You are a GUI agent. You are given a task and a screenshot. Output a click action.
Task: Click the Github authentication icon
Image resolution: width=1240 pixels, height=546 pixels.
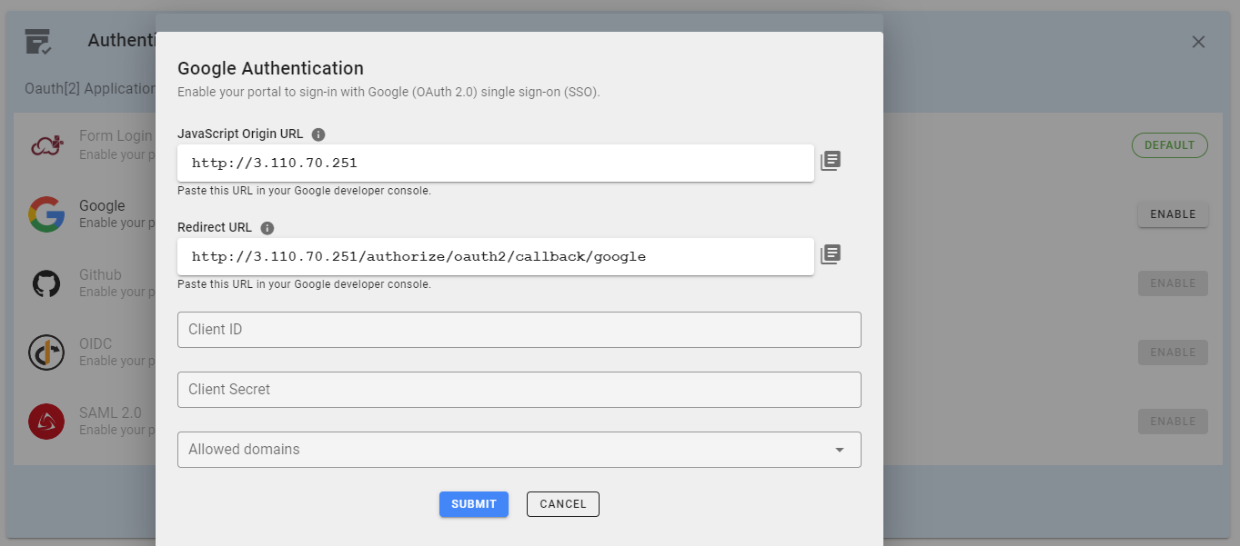click(x=46, y=283)
